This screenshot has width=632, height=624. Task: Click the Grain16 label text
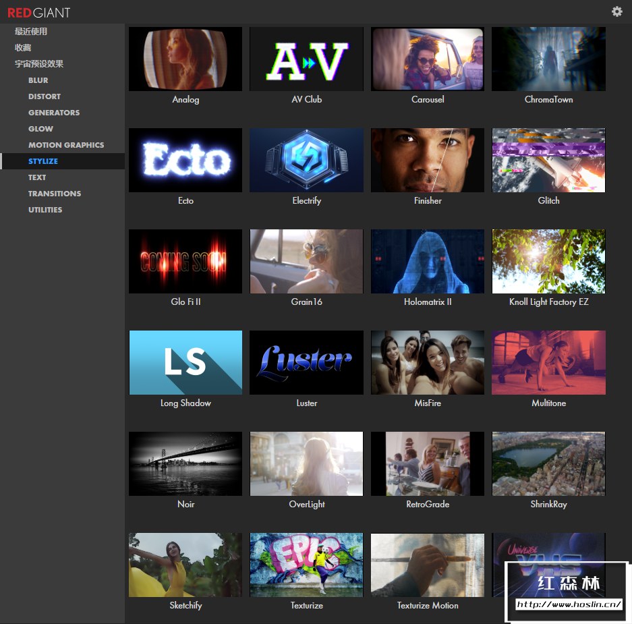point(306,302)
